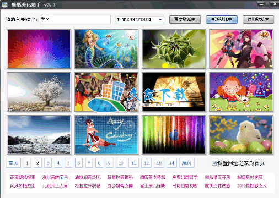Go to page 1

(27, 163)
